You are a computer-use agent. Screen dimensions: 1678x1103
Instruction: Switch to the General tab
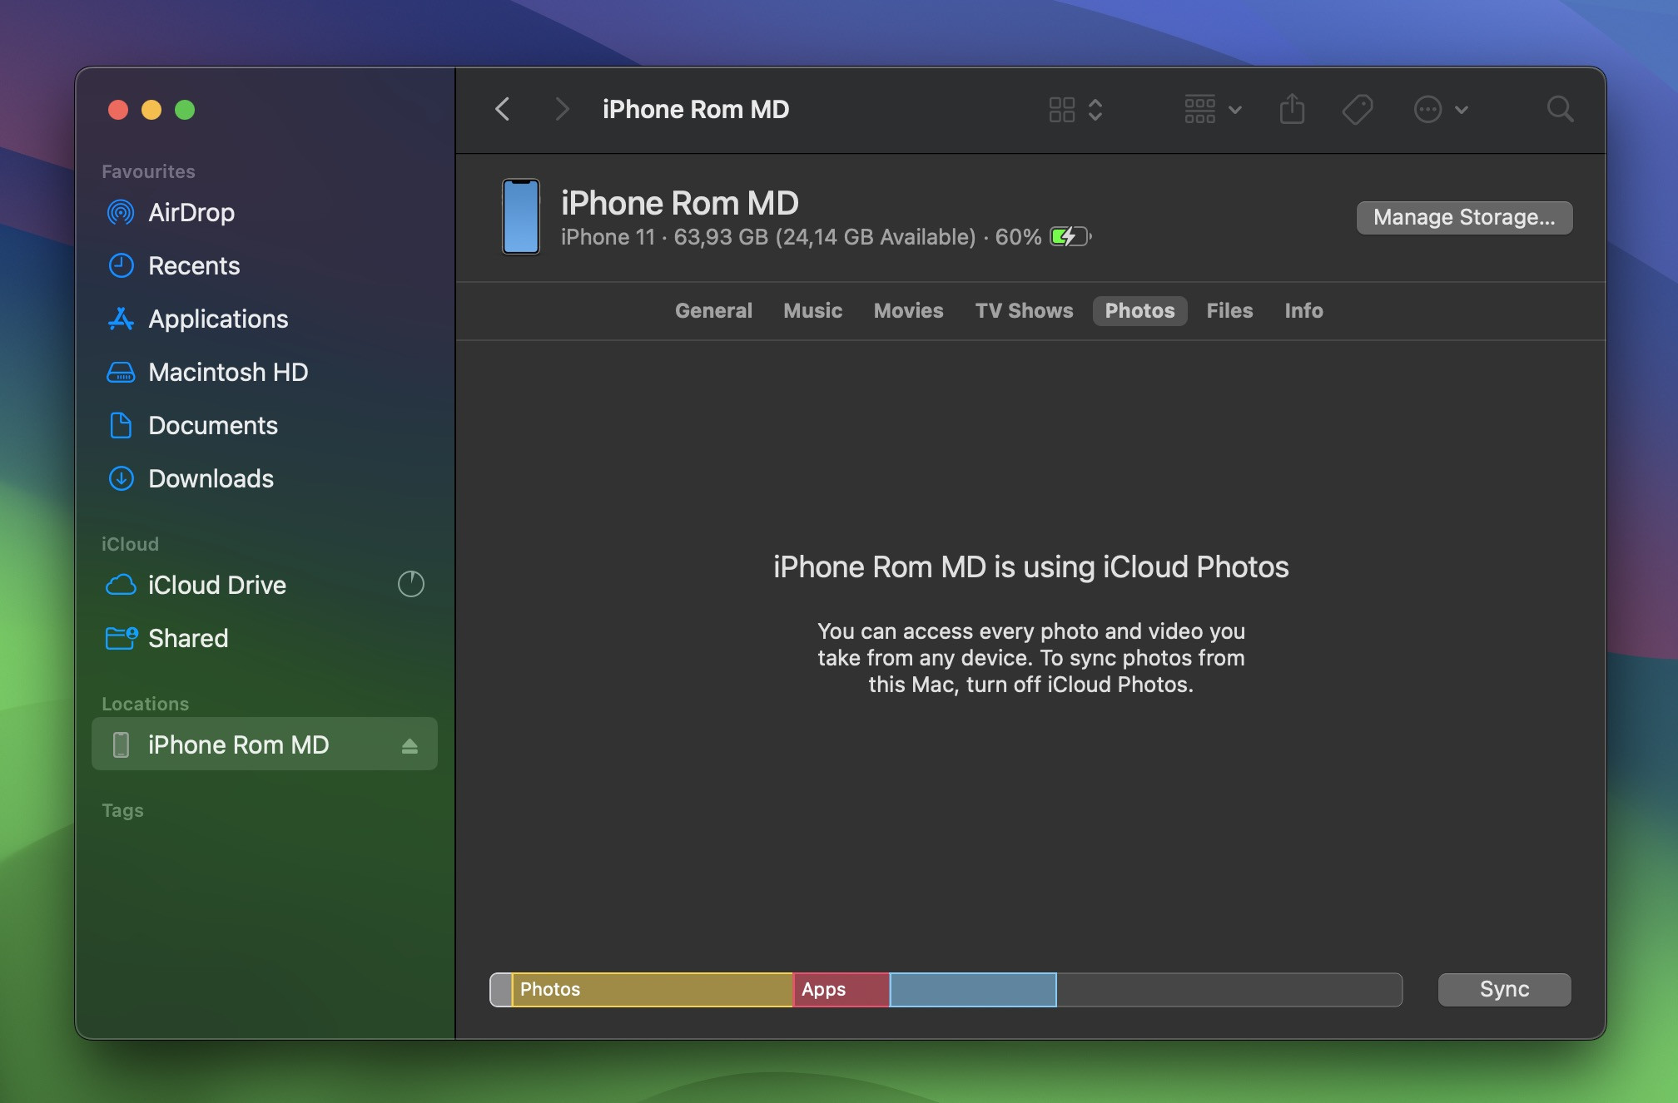tap(713, 310)
